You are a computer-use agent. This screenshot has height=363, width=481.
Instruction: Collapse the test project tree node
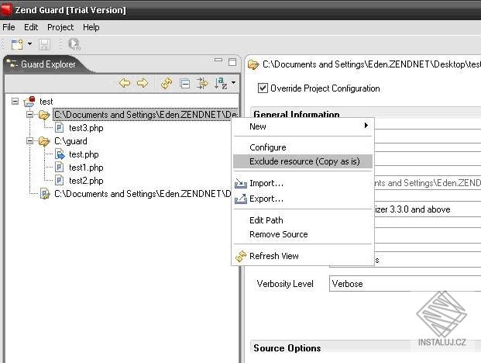(15, 101)
